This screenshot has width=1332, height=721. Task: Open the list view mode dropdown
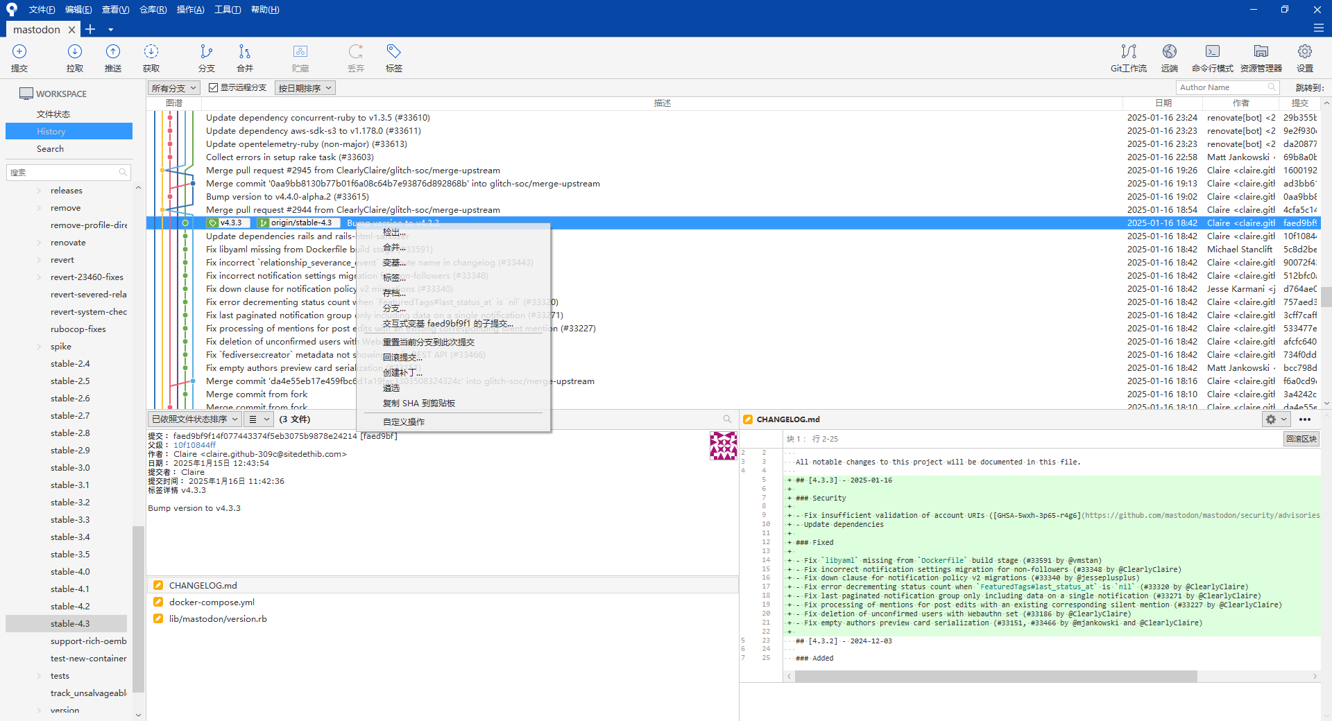[259, 419]
